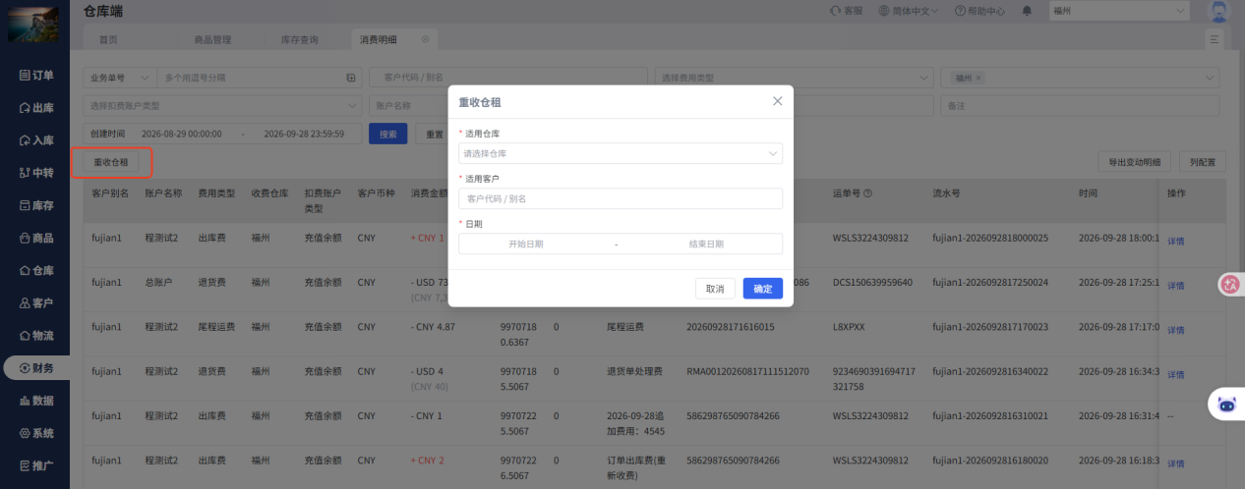
Task: Open 详情 for flow number fujian1-2026092818000025
Action: click(1176, 241)
